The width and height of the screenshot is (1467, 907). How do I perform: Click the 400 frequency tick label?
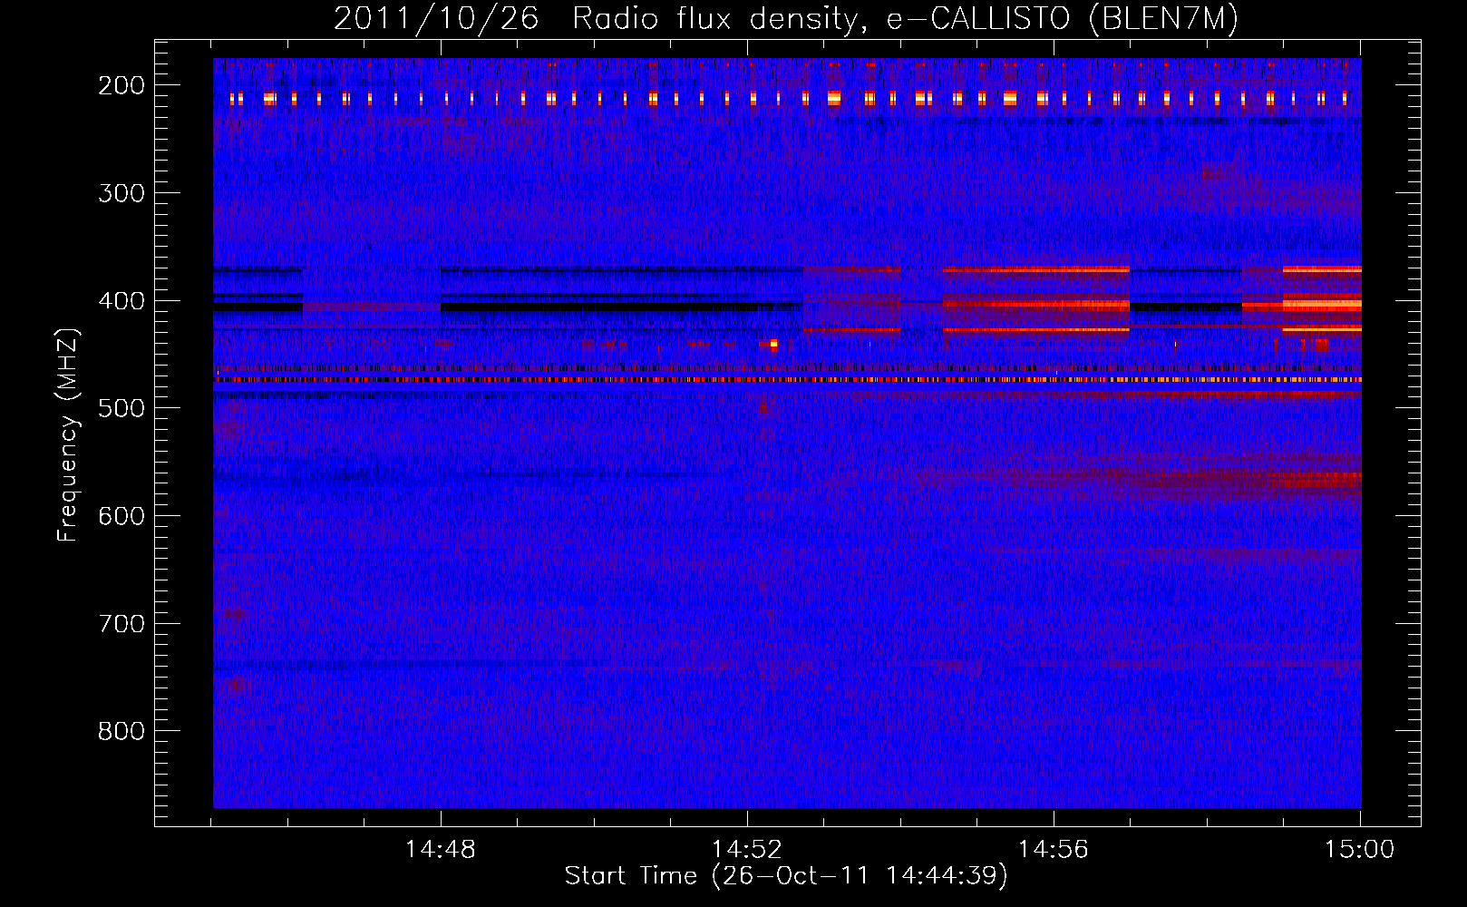[121, 301]
